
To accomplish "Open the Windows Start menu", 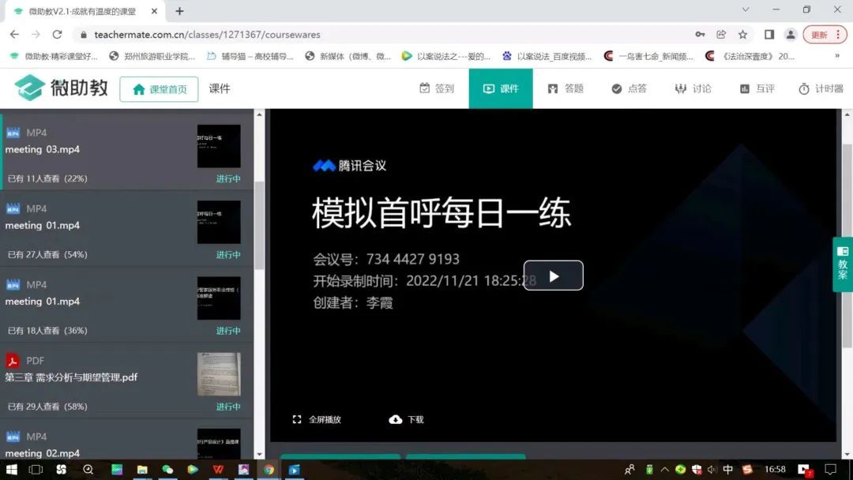I will pos(11,469).
